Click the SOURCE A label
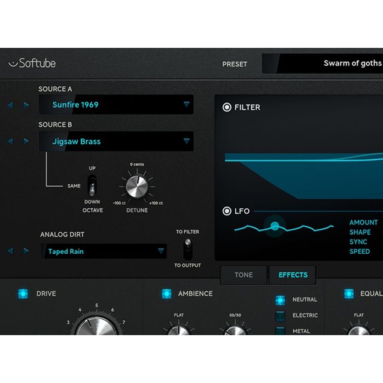 55,89
